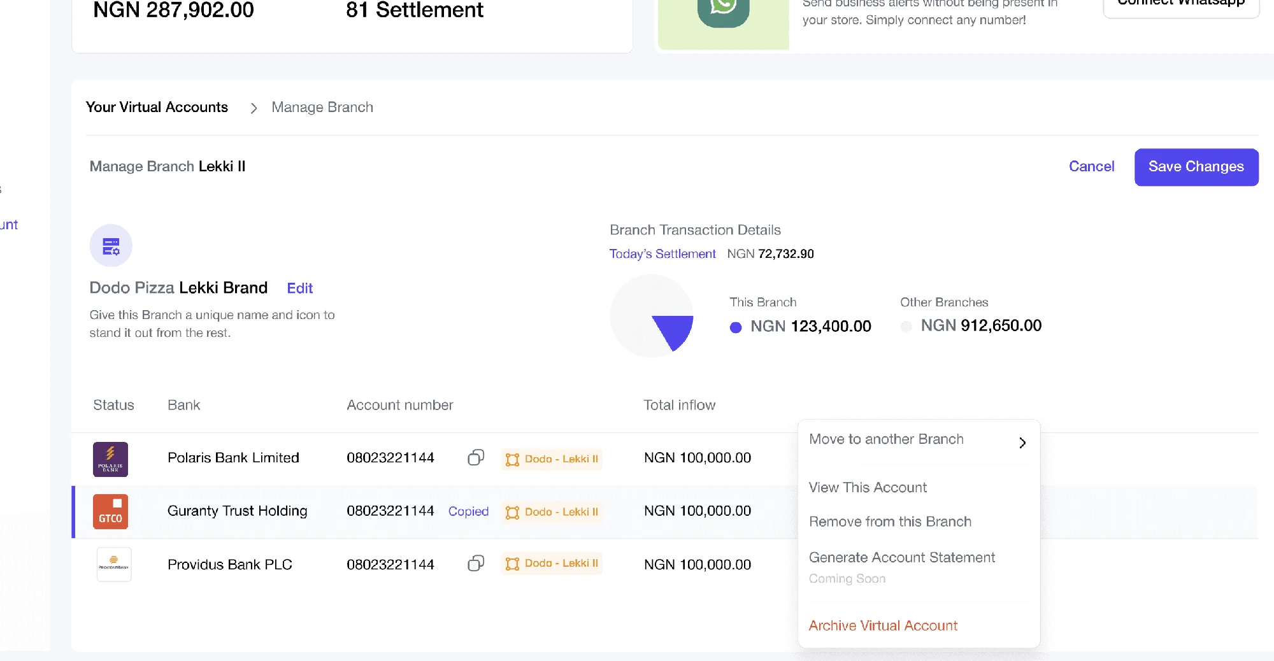Click Today's Settlement link
This screenshot has height=661, width=1274.
point(662,254)
